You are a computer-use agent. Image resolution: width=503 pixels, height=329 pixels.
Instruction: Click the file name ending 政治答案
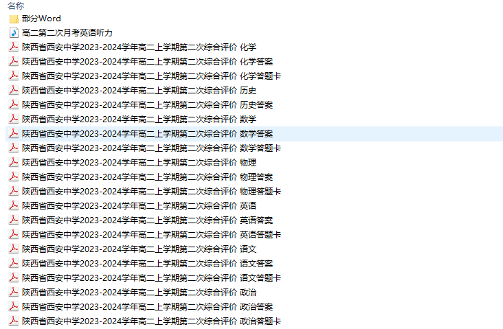[148, 307]
